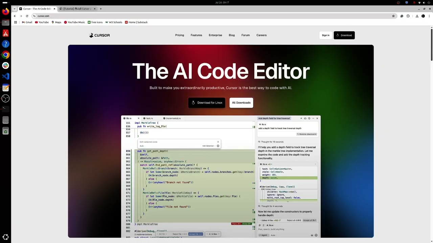The image size is (433, 243).
Task: Open Firefox from the dock
Action: pos(5,11)
